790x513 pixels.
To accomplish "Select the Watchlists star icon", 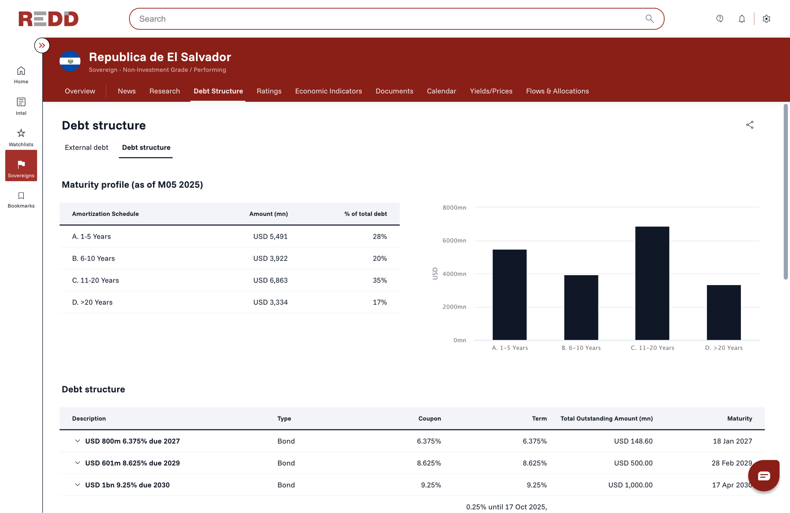I will click(x=21, y=133).
